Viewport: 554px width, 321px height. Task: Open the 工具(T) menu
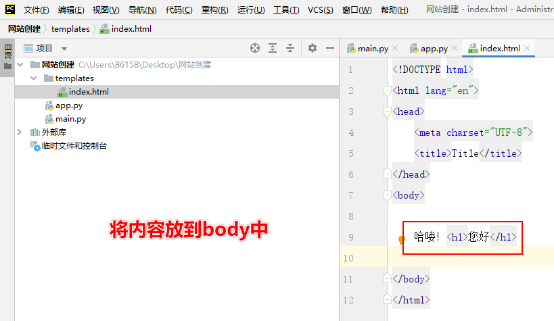286,10
